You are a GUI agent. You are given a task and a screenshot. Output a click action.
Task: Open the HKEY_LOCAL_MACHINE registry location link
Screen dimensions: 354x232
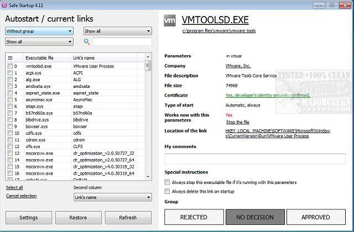(278, 133)
